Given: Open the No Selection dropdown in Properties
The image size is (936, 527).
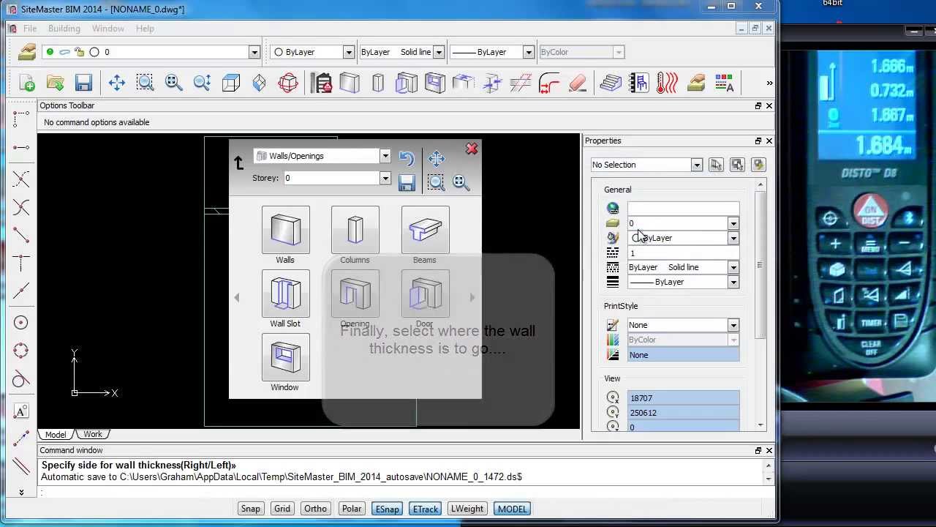Looking at the screenshot, I should pyautogui.click(x=697, y=165).
